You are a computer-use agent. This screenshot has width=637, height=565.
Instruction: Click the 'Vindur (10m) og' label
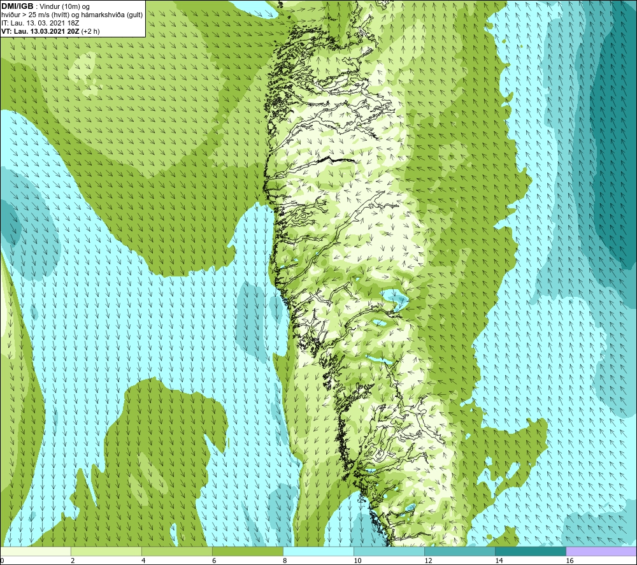coord(64,7)
